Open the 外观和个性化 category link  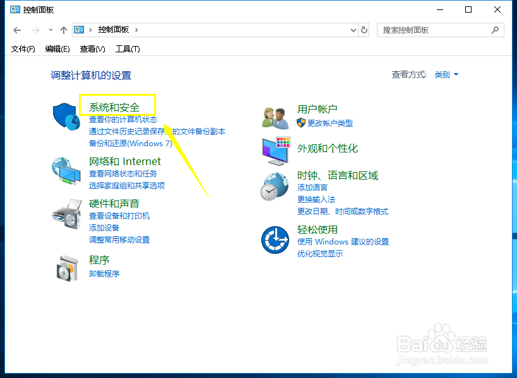coord(328,149)
